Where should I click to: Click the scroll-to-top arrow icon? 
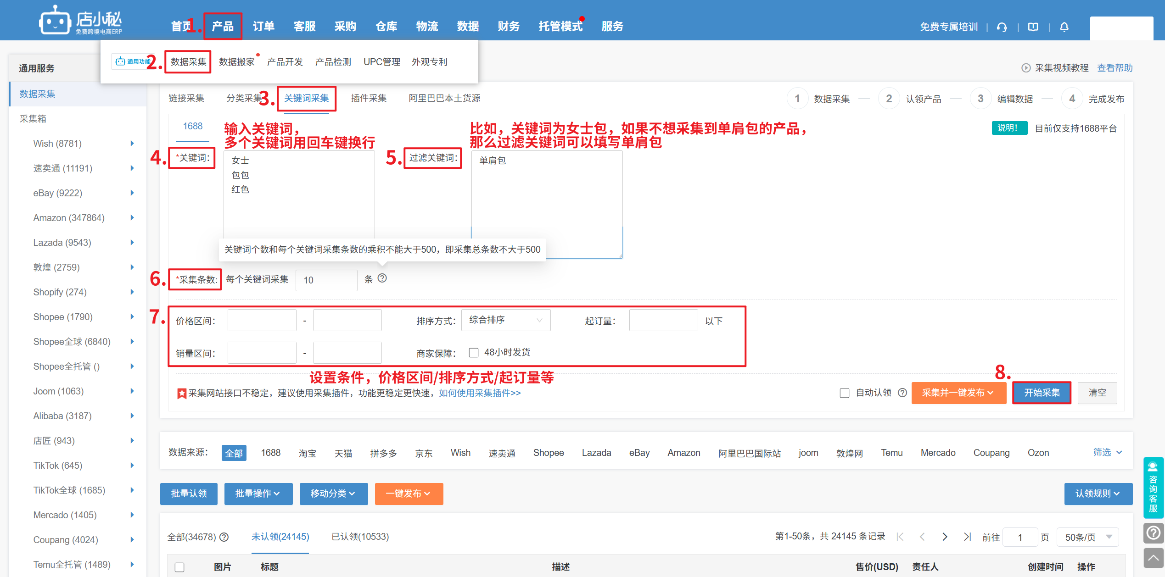coord(1153,558)
